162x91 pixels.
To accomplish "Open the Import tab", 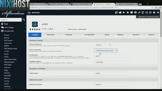I will tap(151, 35).
